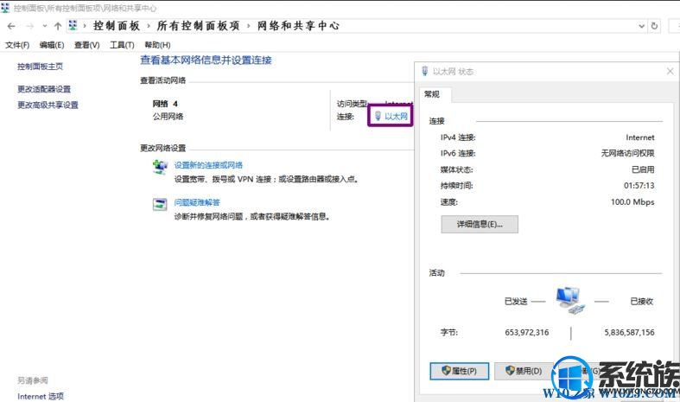Click the 653,972,316 bytes sent value
Screen dimensions: 680x402
pos(526,332)
